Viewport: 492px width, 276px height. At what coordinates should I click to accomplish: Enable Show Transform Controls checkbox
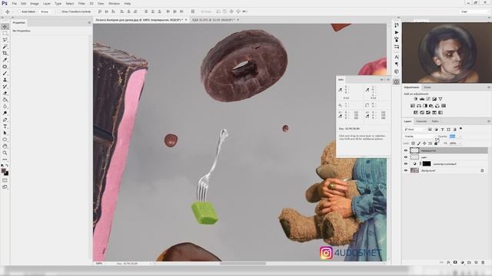pyautogui.click(x=59, y=11)
